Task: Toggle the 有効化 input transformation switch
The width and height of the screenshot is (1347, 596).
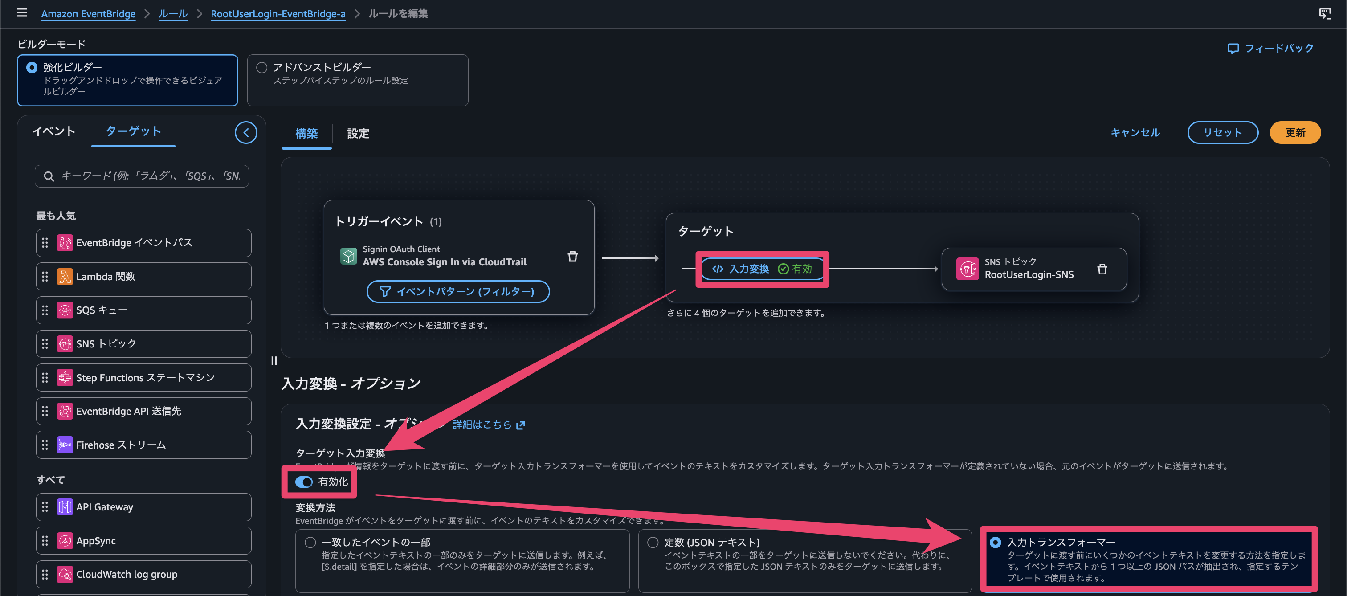Action: (304, 482)
